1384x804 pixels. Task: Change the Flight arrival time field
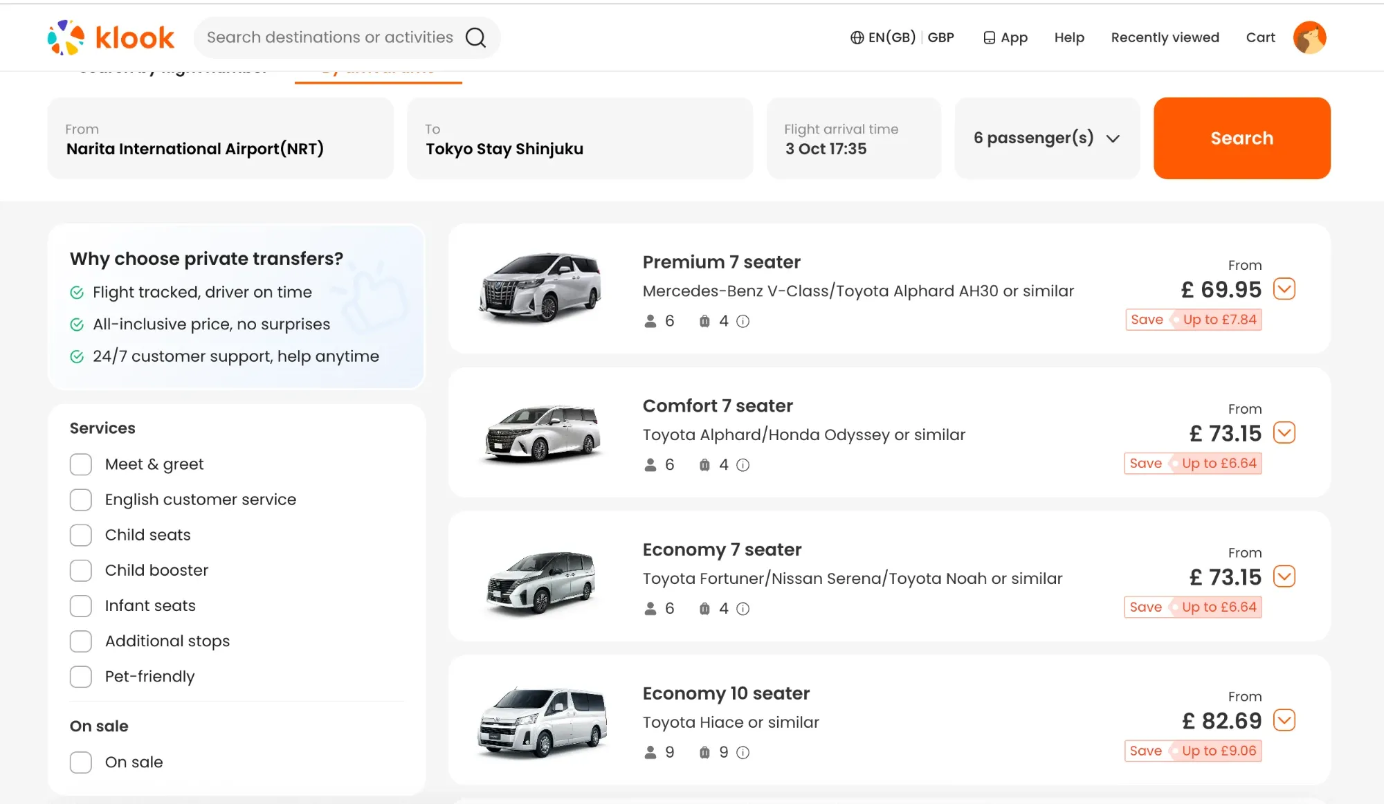coord(854,138)
